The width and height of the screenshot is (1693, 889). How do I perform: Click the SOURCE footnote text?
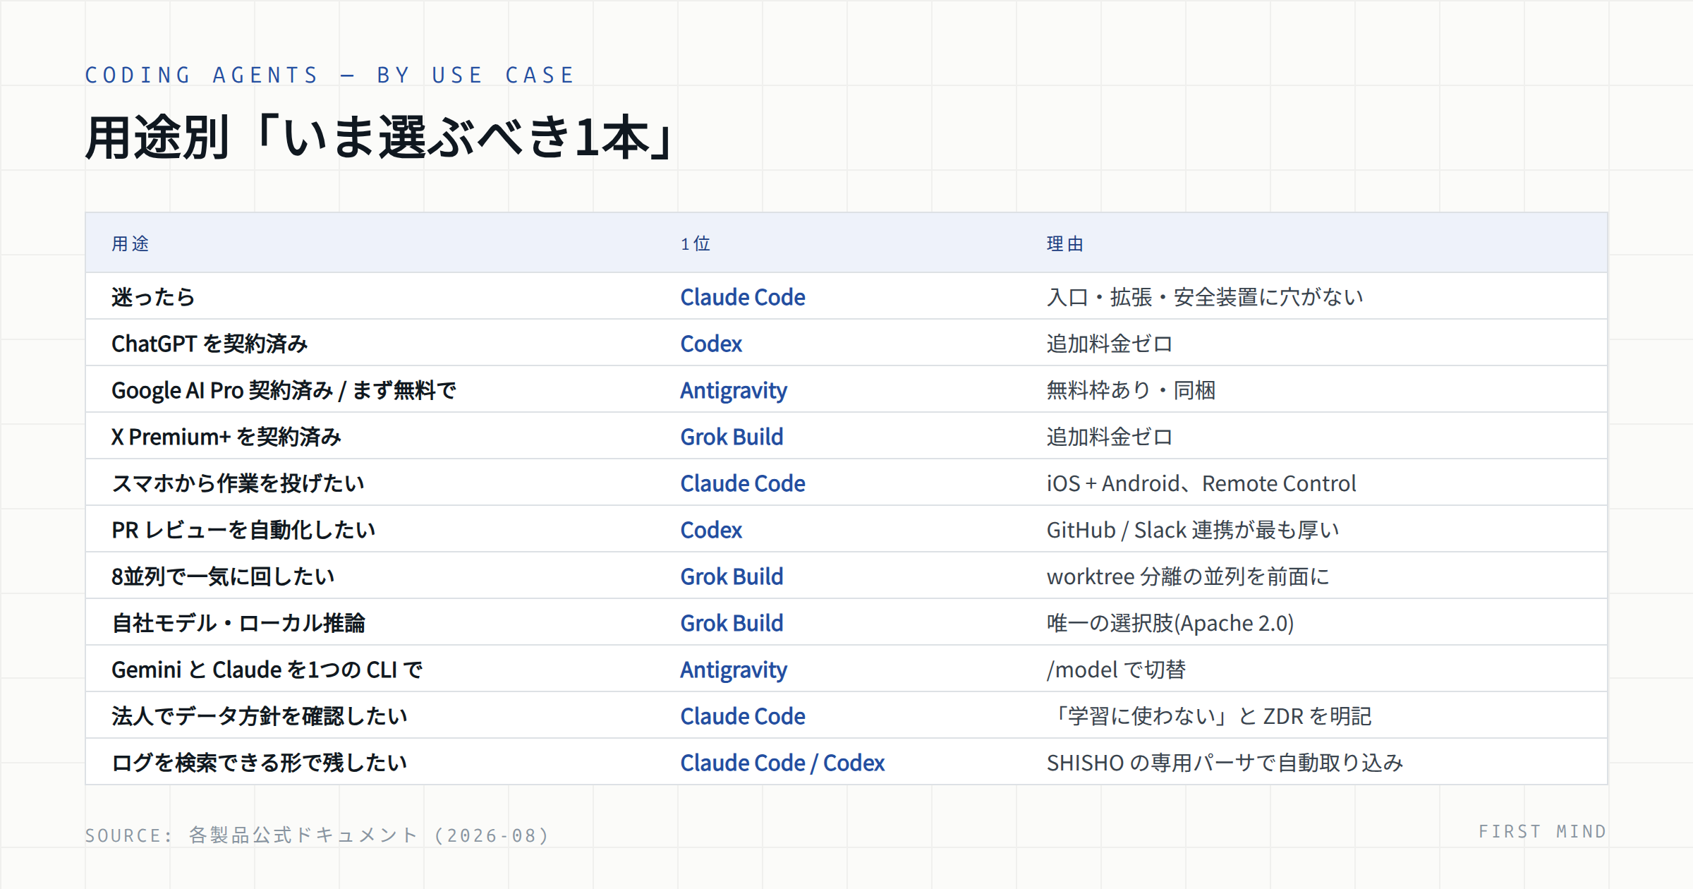317,835
